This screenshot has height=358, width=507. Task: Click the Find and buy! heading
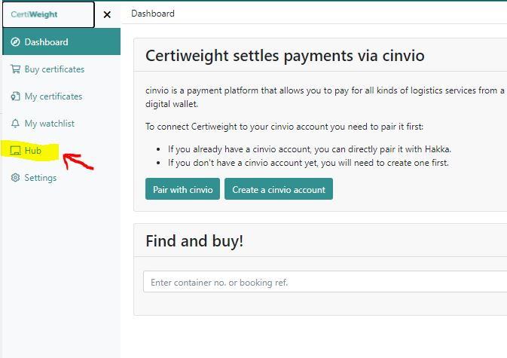tap(194, 241)
